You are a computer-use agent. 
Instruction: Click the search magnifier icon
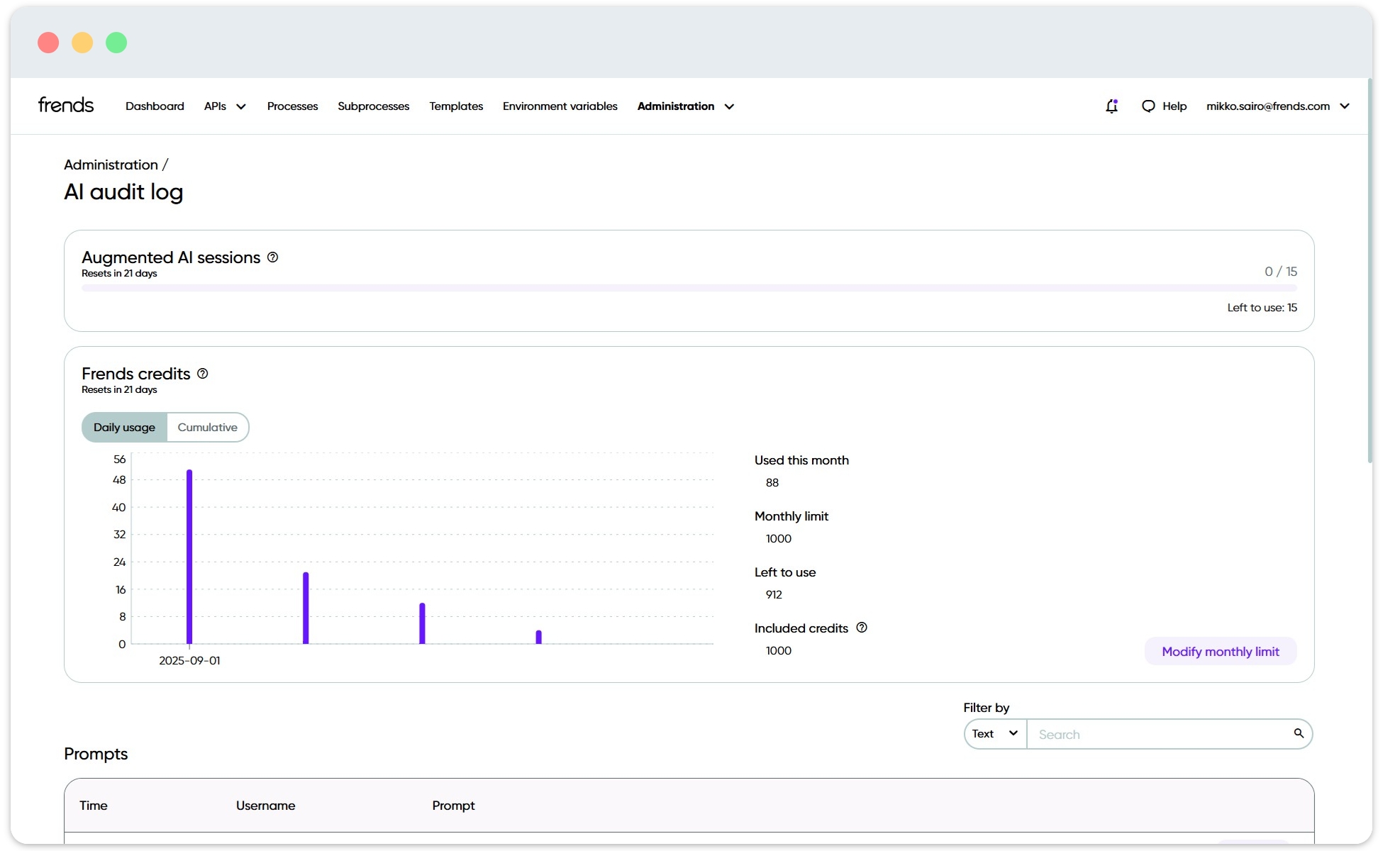coord(1299,734)
